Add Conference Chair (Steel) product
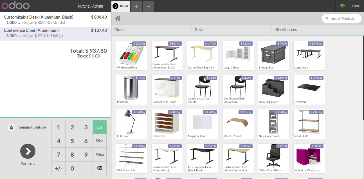Screen dimensions: 364x179 (203, 90)
